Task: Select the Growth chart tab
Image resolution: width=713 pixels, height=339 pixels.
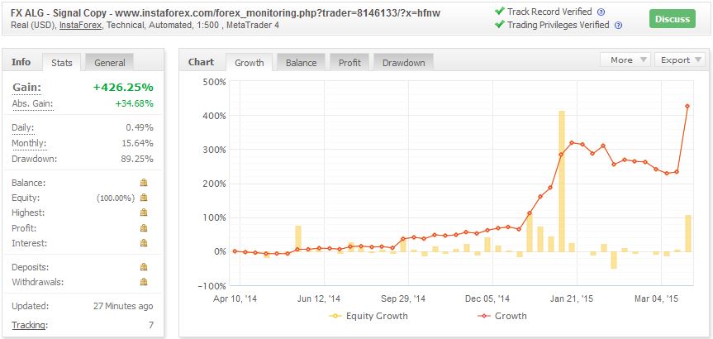Action: [250, 63]
